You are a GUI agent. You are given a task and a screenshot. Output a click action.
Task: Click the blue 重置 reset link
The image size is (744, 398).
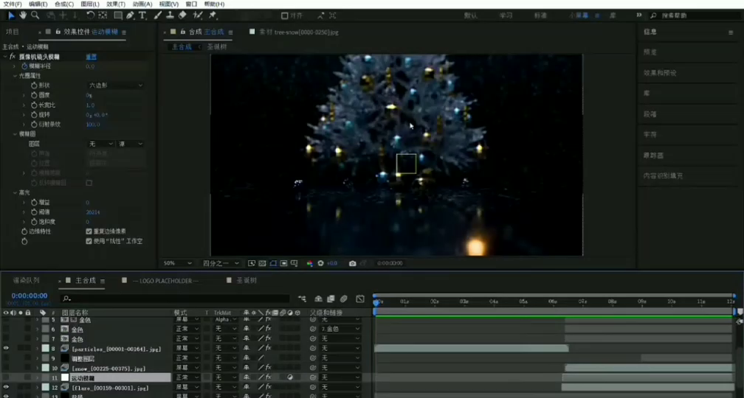point(91,56)
